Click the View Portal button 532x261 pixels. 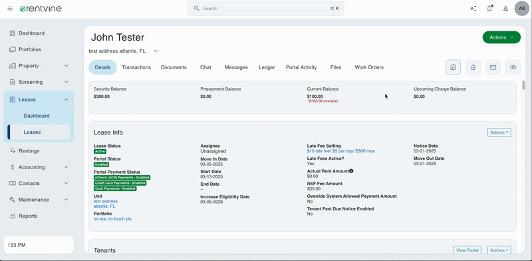467,250
